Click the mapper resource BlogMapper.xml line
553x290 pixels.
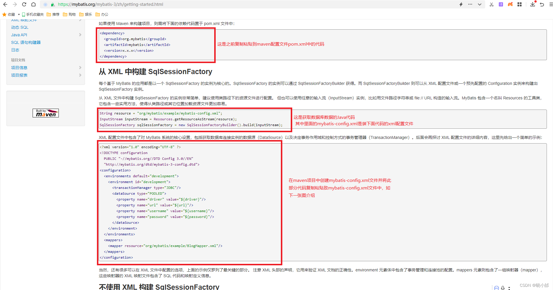point(165,246)
